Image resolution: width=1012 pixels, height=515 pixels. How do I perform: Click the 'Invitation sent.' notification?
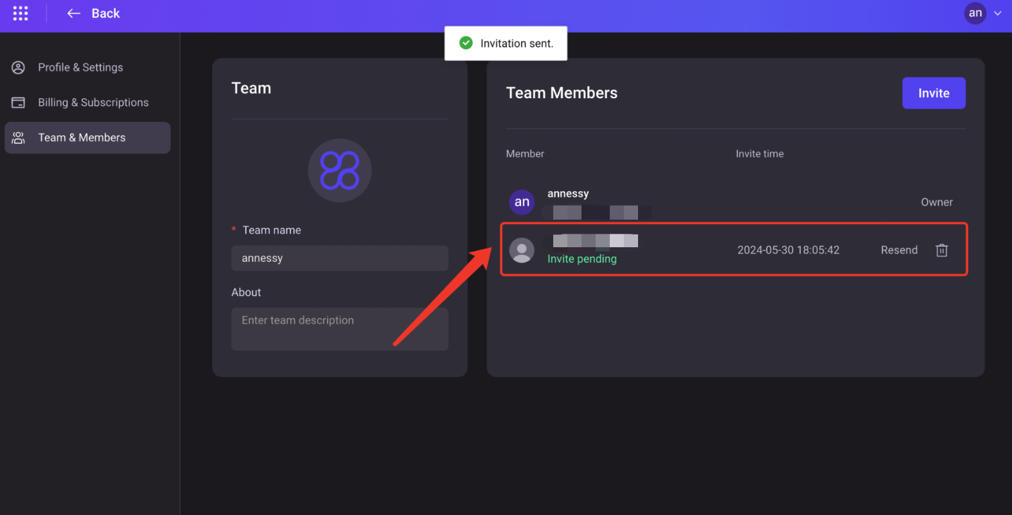(x=506, y=44)
